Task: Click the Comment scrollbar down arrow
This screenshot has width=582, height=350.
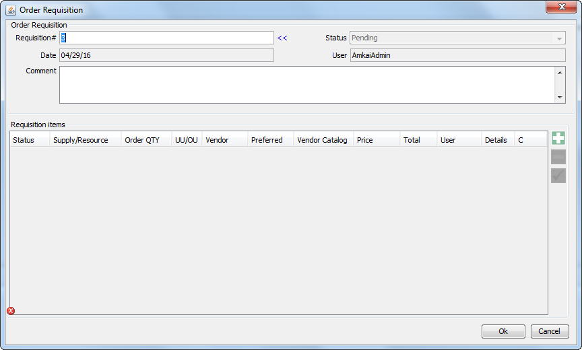Action: click(560, 98)
